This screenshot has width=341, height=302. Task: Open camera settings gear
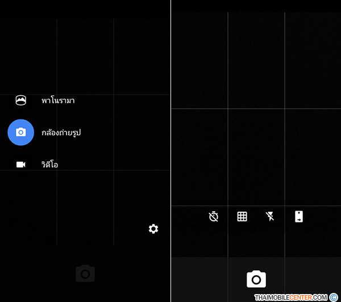153,229
